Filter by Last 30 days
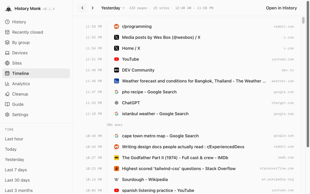This screenshot has width=310, height=194. click(x=17, y=180)
